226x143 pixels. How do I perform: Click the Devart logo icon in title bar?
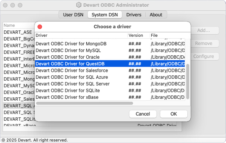tap(79, 5)
